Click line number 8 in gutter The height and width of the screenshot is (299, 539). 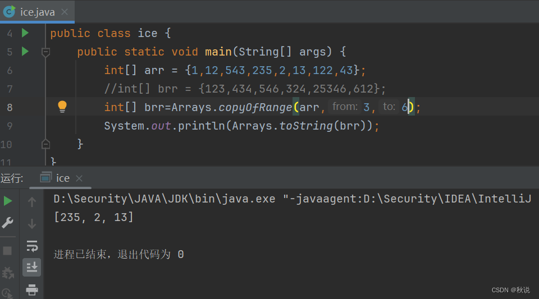pyautogui.click(x=10, y=108)
